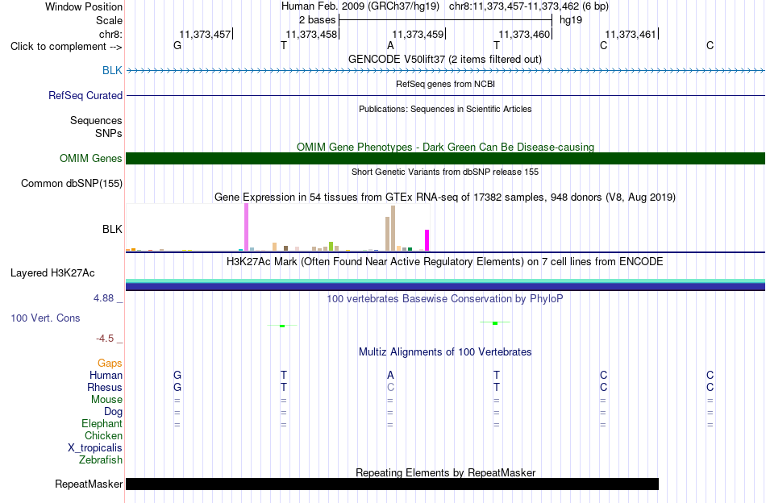
Task: Click the GENCODE V50lift37 track title
Action: pos(444,59)
